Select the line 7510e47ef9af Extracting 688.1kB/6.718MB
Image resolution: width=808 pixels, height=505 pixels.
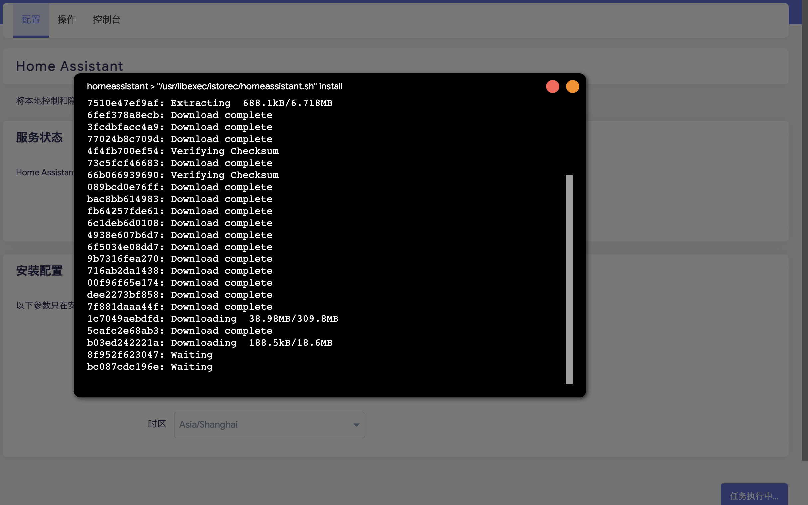(209, 103)
